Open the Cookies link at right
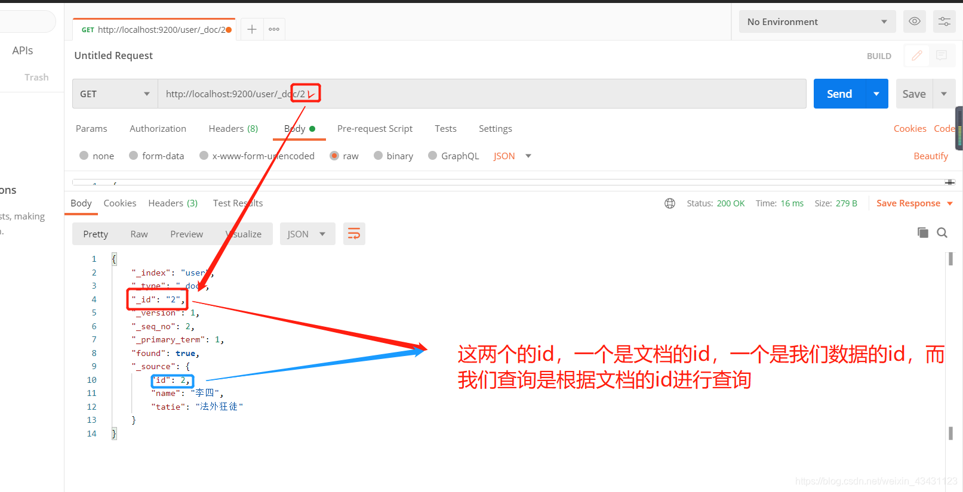This screenshot has width=963, height=492. [910, 128]
